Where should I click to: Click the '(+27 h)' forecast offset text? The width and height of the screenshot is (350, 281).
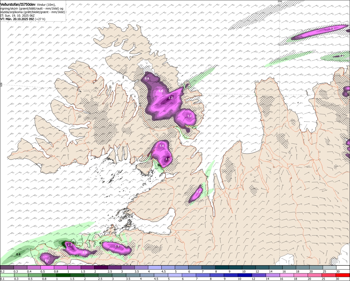pos(40,19)
